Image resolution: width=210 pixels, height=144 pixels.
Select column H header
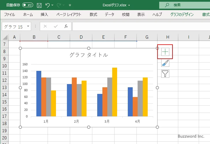click(168, 37)
